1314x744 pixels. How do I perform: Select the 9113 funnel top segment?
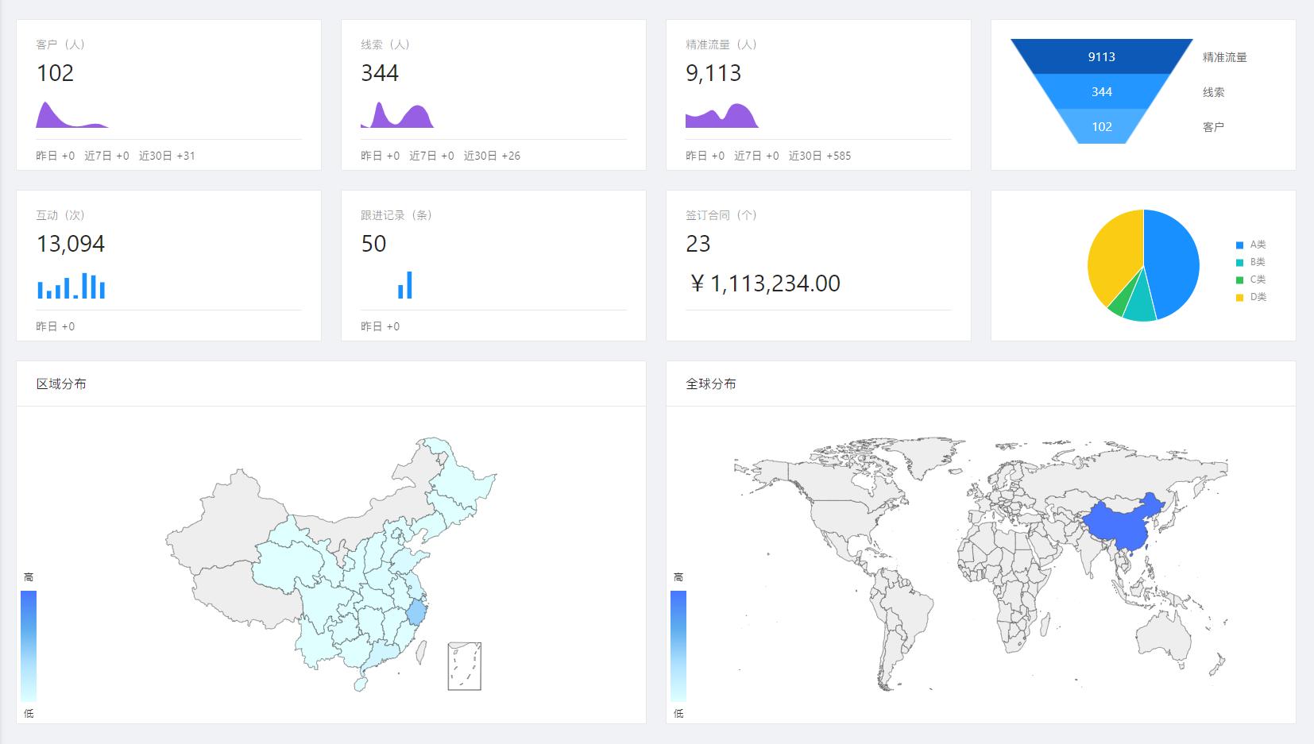tap(1101, 56)
